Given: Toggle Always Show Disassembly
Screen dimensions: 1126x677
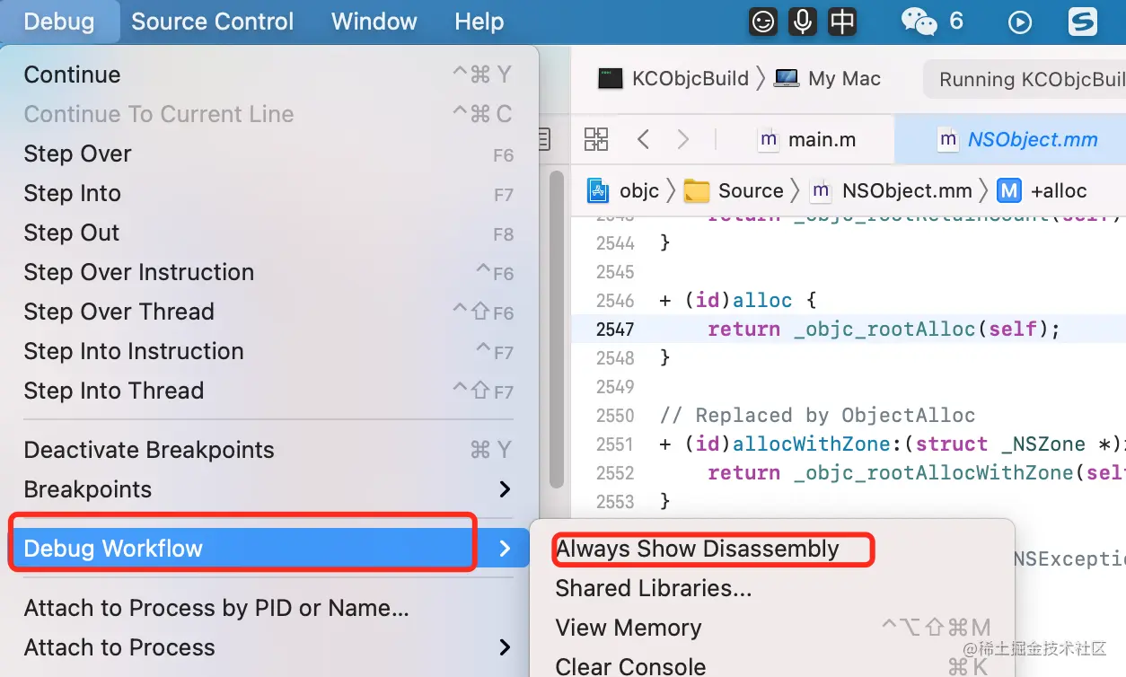Looking at the screenshot, I should pyautogui.click(x=770, y=549).
